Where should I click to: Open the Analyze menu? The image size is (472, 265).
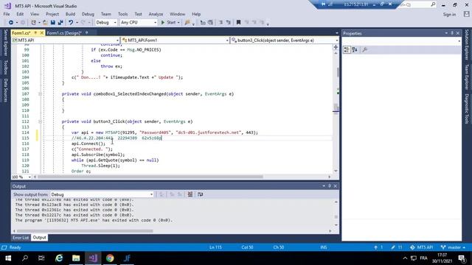[156, 14]
